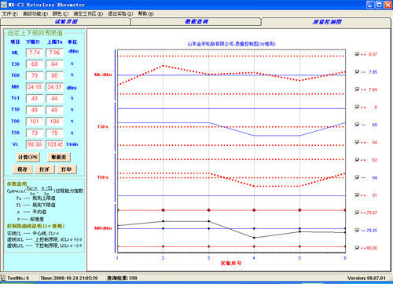The height and width of the screenshot is (284, 393).
Task: Open the 帮助 menu
Action: [145, 13]
